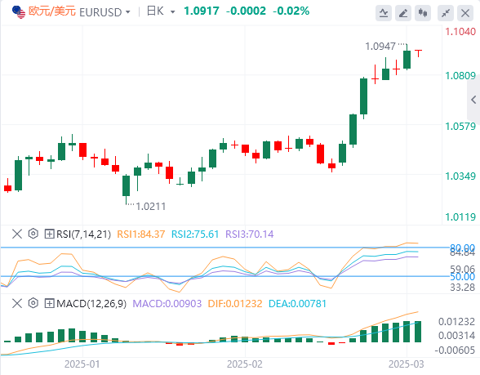This screenshot has height=375, width=480.
Task: Click the -0.00605 MACD axis value
Action: tap(455, 350)
